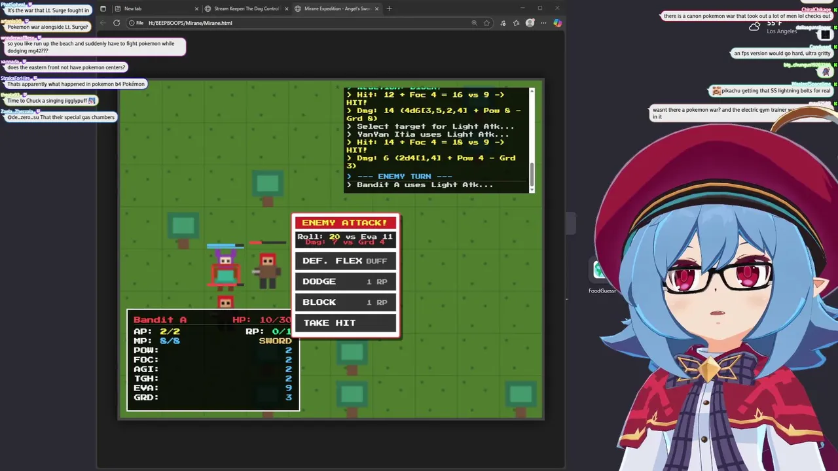Close the Stream Keeper tab

pyautogui.click(x=287, y=9)
